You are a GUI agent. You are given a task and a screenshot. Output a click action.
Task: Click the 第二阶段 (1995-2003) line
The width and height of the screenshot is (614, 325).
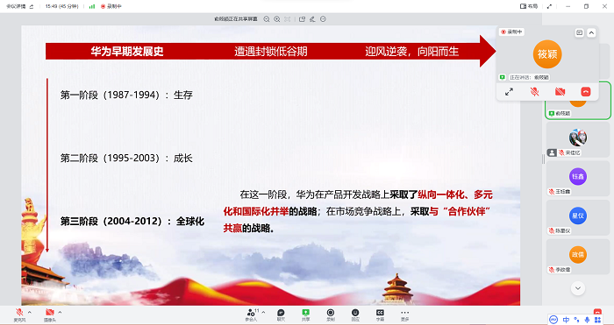(126, 159)
